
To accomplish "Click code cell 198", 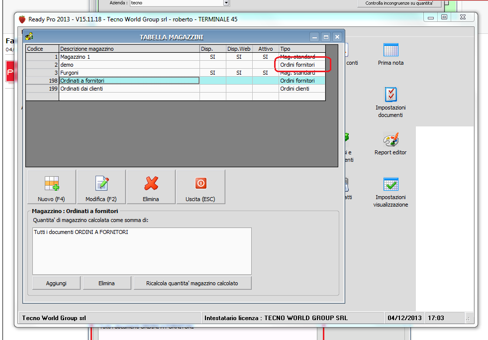I will point(42,81).
